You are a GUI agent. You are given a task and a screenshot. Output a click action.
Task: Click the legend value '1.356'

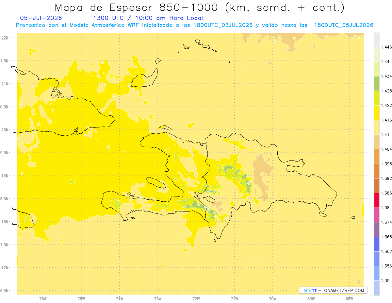point(387,266)
